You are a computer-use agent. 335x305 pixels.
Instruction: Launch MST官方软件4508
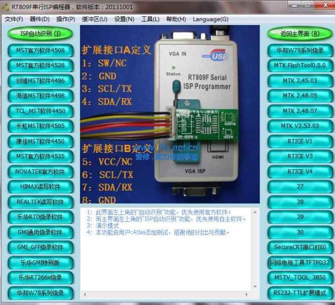click(x=40, y=50)
